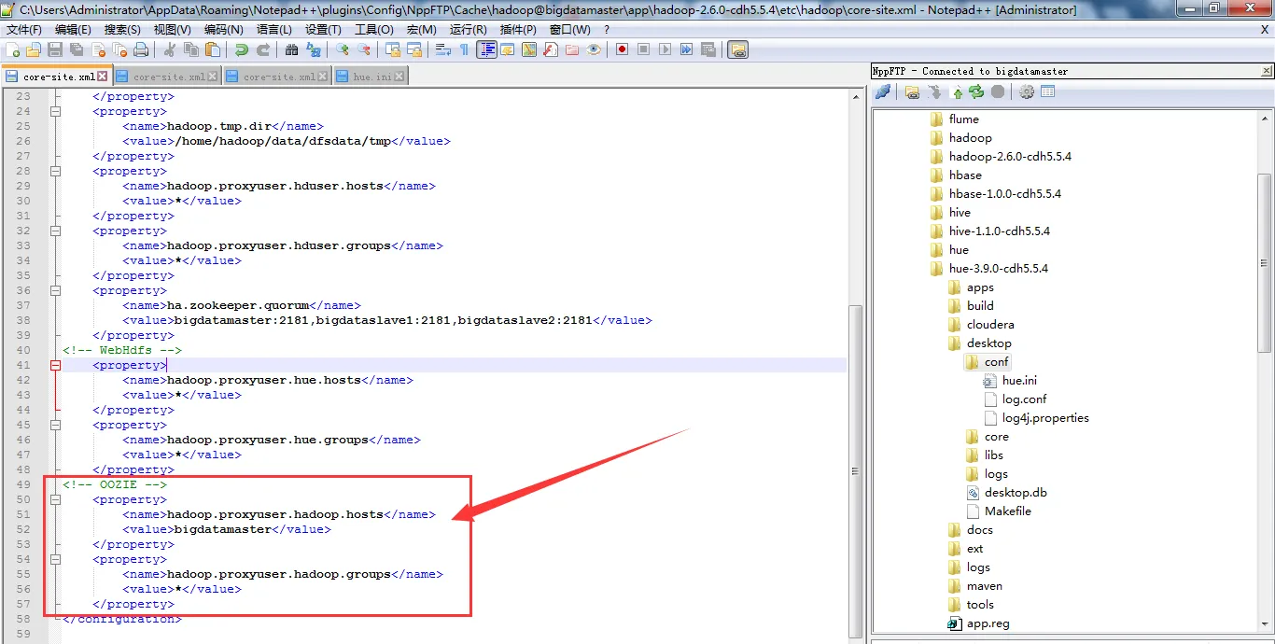The width and height of the screenshot is (1275, 644).
Task: Undo the last edit
Action: pyautogui.click(x=242, y=49)
